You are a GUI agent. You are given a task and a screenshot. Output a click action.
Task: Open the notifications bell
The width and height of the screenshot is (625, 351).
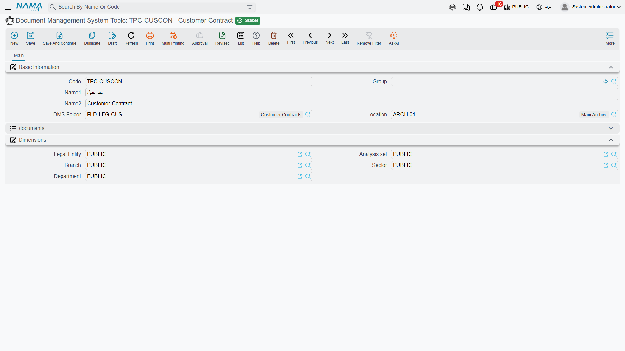(x=479, y=7)
